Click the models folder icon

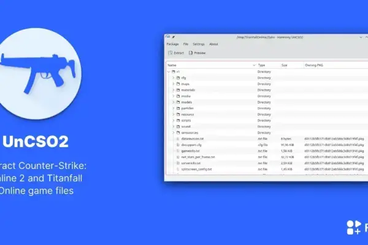tap(178, 102)
